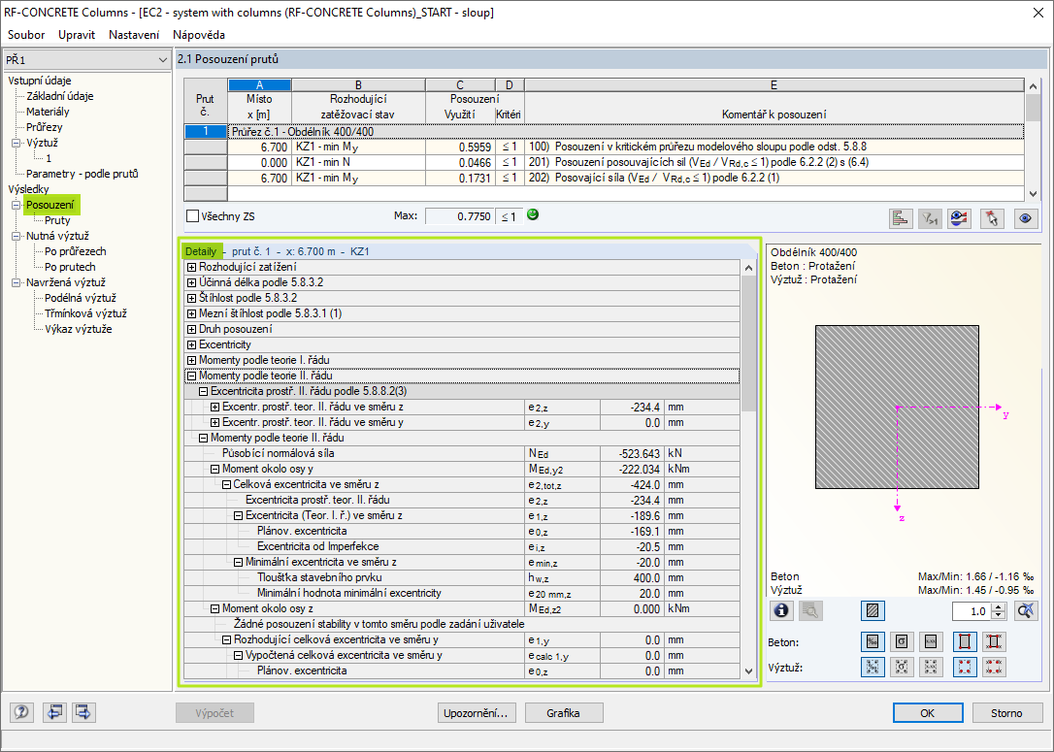The image size is (1054, 752).
Task: Click the Storno button
Action: click(1006, 713)
